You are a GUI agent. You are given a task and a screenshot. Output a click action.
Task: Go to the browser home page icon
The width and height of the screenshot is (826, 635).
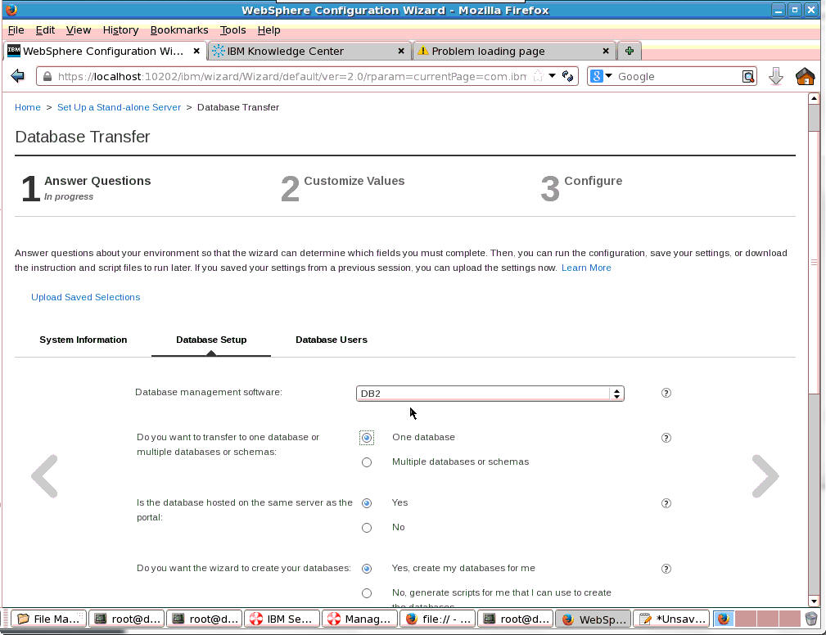click(805, 76)
